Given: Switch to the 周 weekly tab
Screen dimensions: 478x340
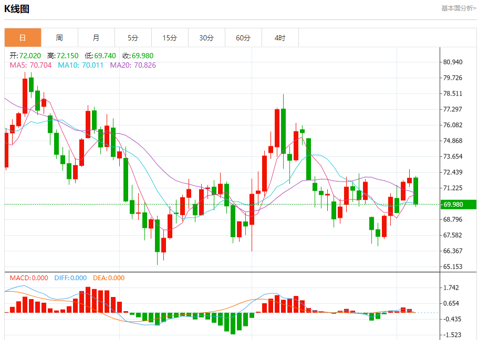Looking at the screenshot, I should (59, 38).
